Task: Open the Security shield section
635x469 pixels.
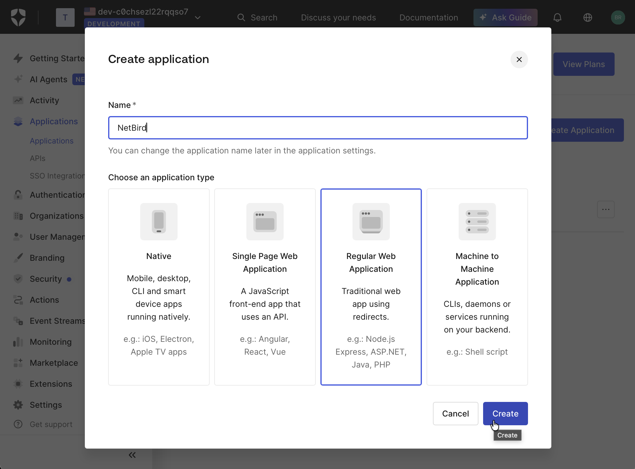Action: point(18,279)
